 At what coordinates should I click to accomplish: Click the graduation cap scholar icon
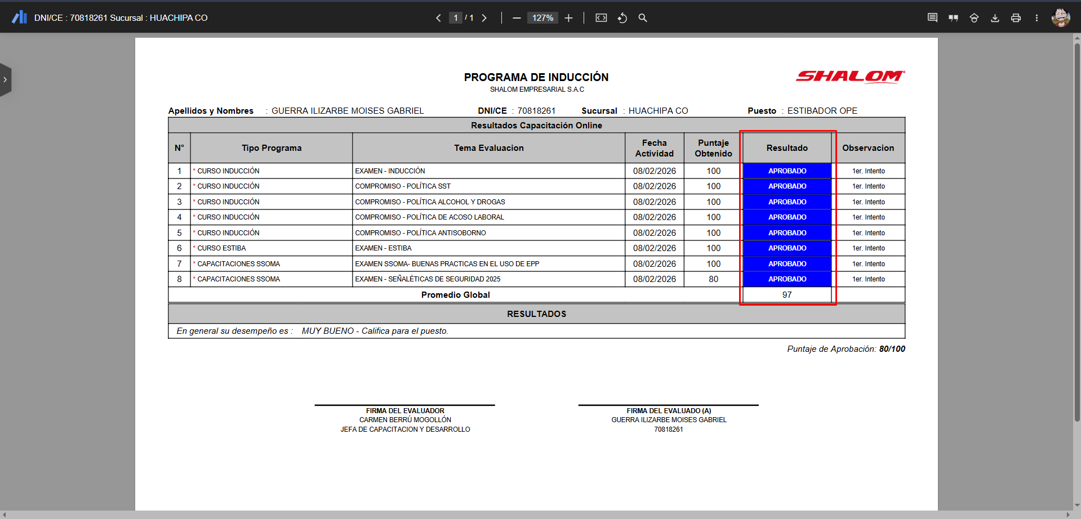pyautogui.click(x=974, y=18)
